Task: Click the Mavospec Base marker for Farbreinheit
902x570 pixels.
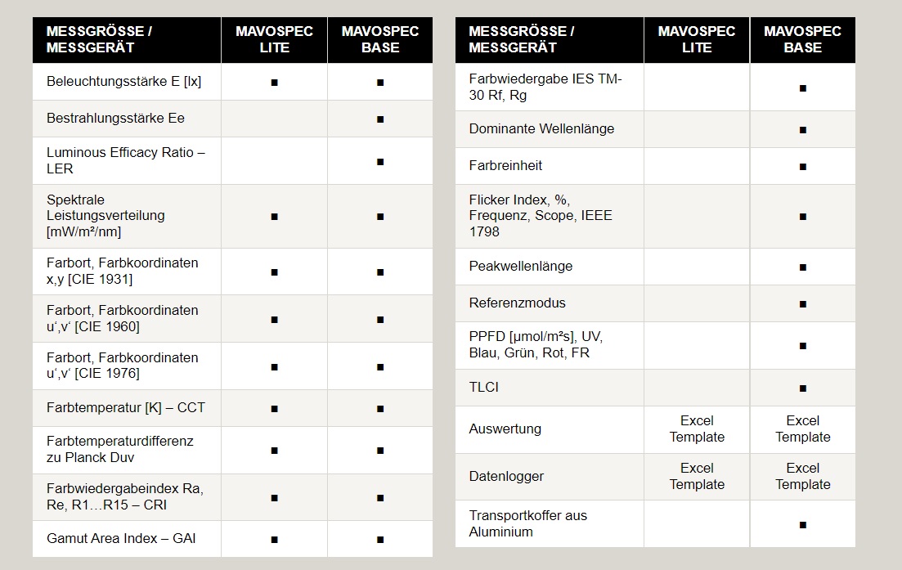Action: pyautogui.click(x=802, y=167)
